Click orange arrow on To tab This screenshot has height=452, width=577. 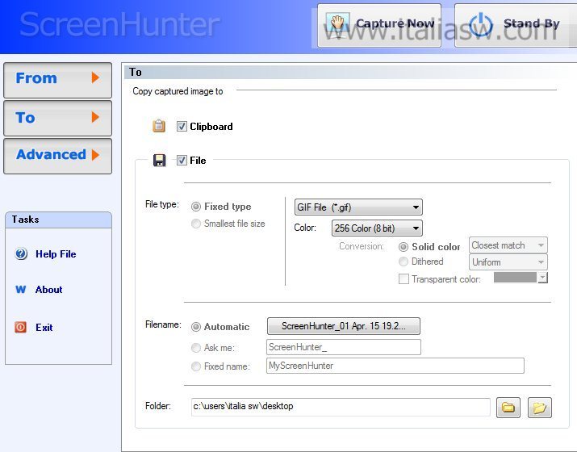[95, 117]
